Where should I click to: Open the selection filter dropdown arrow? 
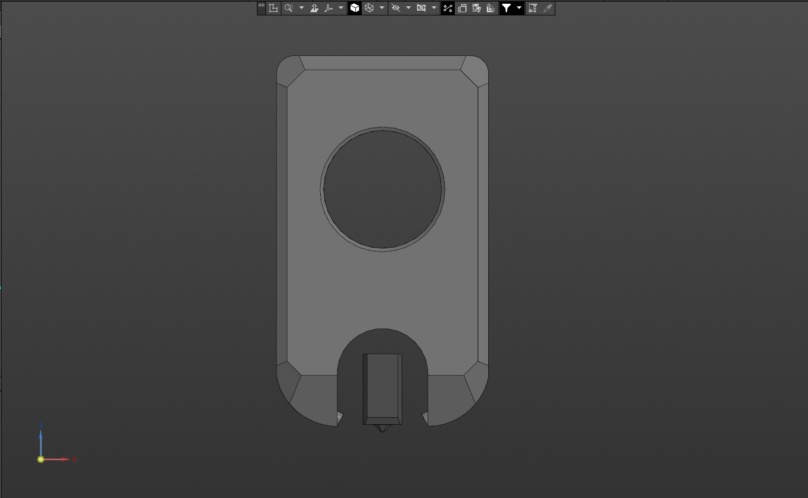(519, 8)
